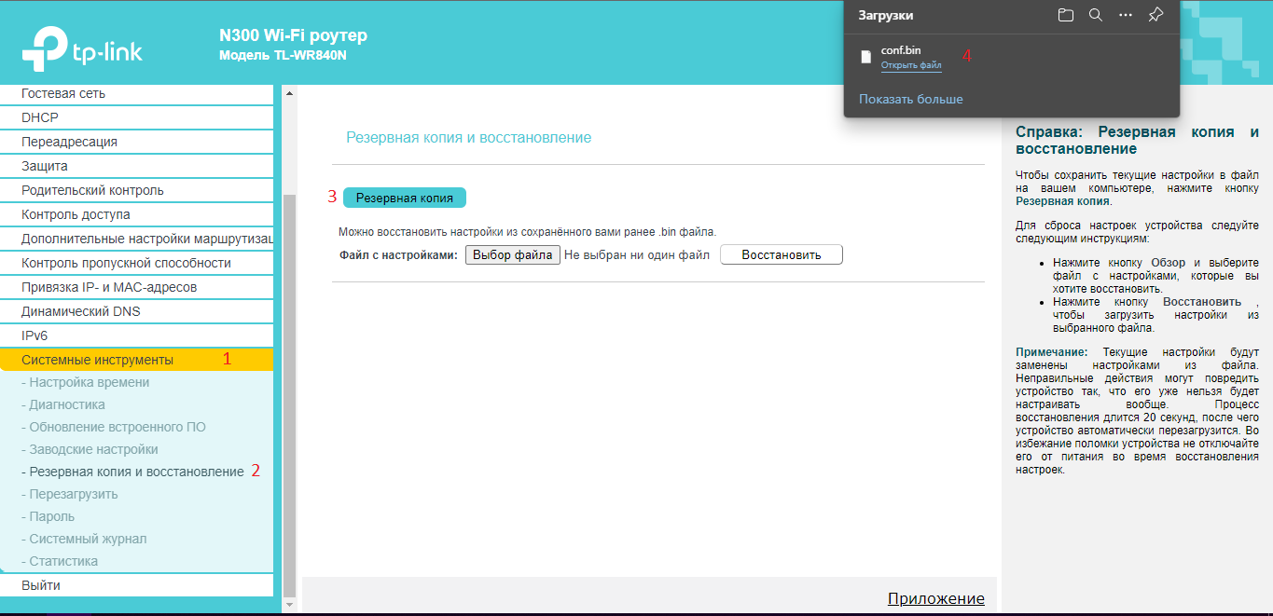Click the conf.bin file icon
Screen dimensions: 1273x616
click(x=866, y=57)
